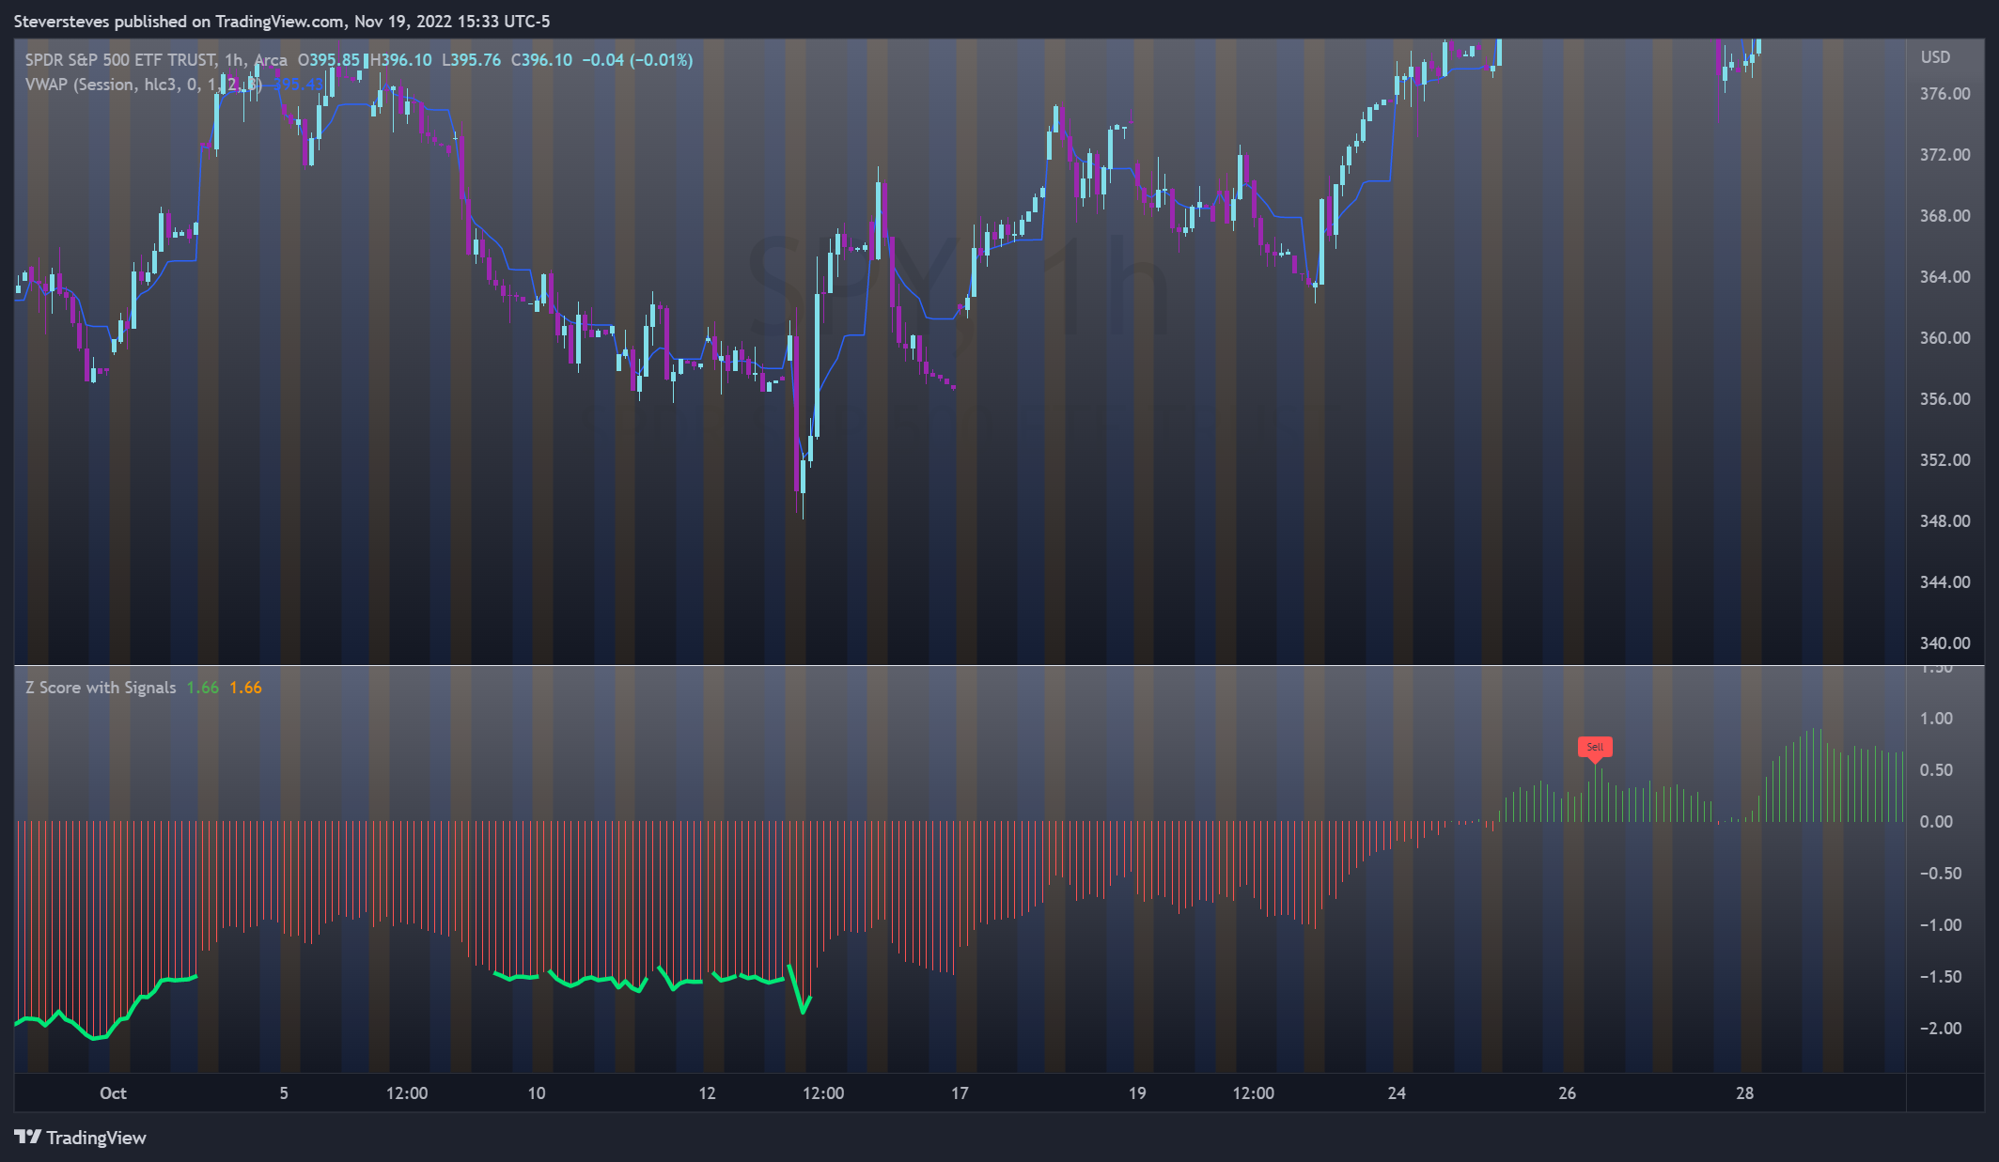Click the 1.00 Z Score axis label
The width and height of the screenshot is (1999, 1162).
1936,719
